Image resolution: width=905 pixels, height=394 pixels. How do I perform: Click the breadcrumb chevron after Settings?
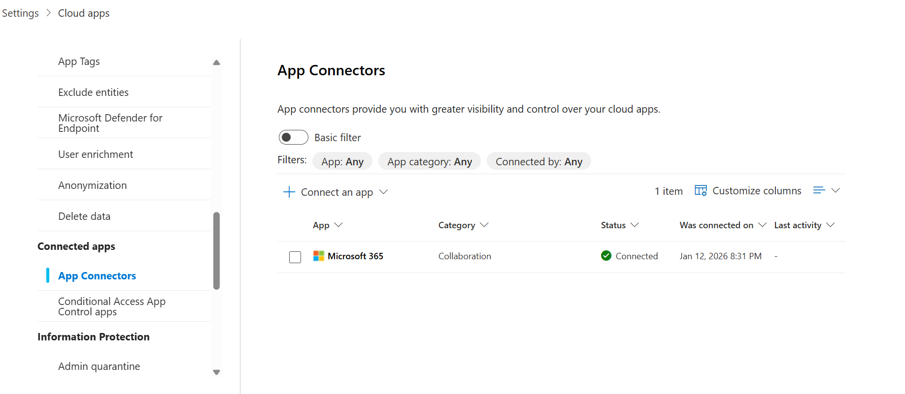[x=48, y=13]
